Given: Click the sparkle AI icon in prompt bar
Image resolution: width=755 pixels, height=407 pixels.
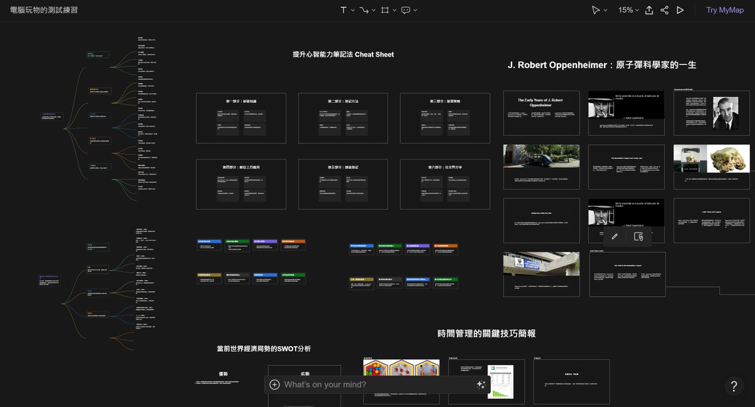Looking at the screenshot, I should (x=481, y=384).
